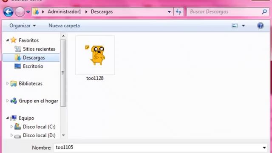Select Descargas in the address path

pyautogui.click(x=102, y=11)
